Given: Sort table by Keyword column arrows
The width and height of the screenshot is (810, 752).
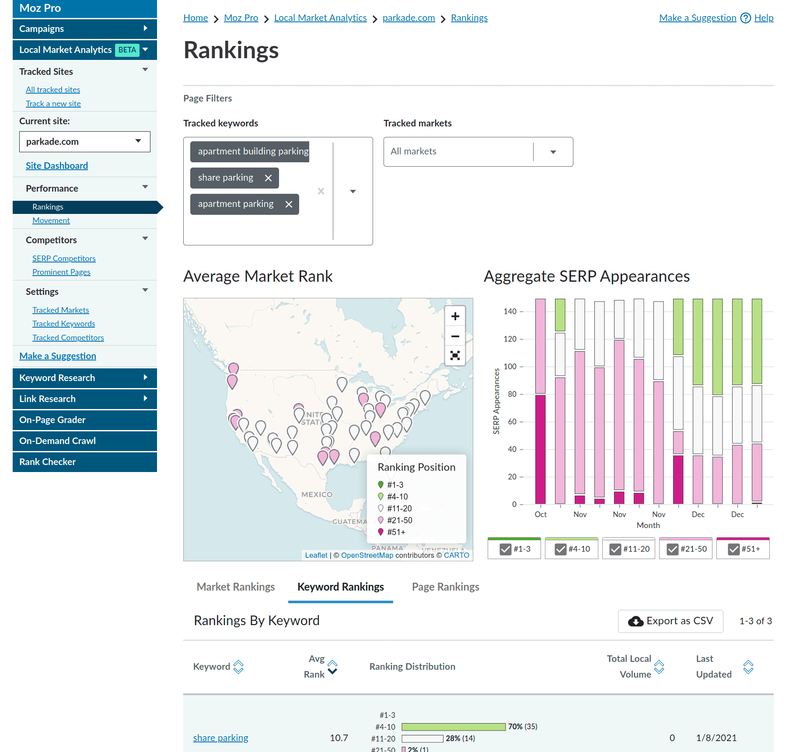Looking at the screenshot, I should (238, 667).
